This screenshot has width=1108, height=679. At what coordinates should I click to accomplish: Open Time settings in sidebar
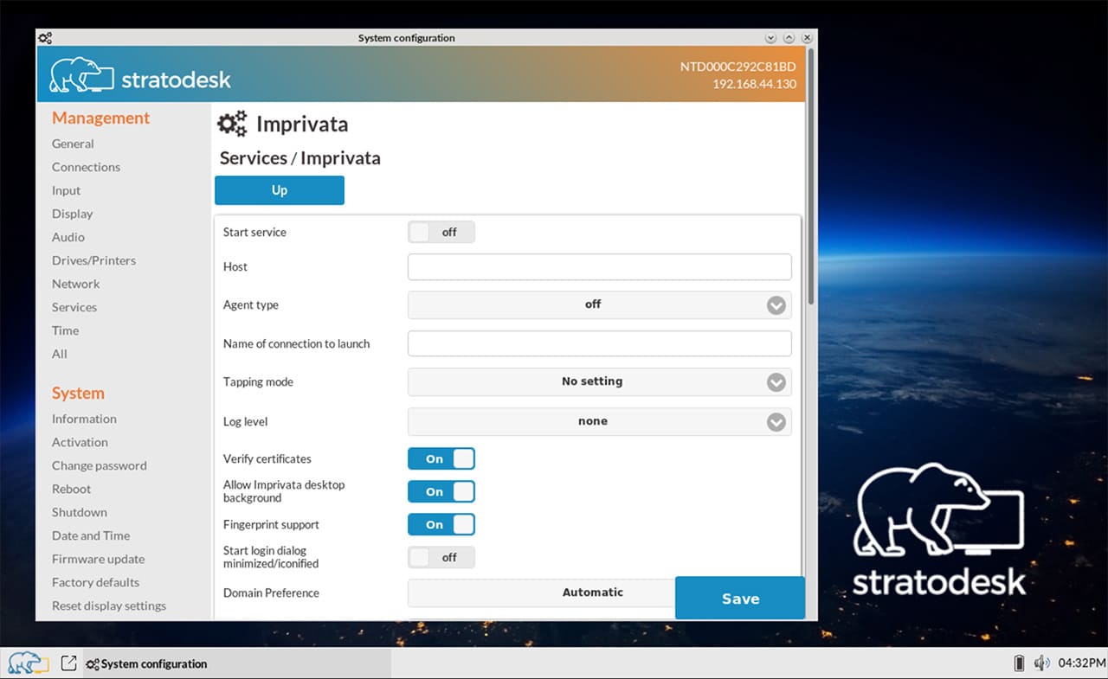point(65,330)
